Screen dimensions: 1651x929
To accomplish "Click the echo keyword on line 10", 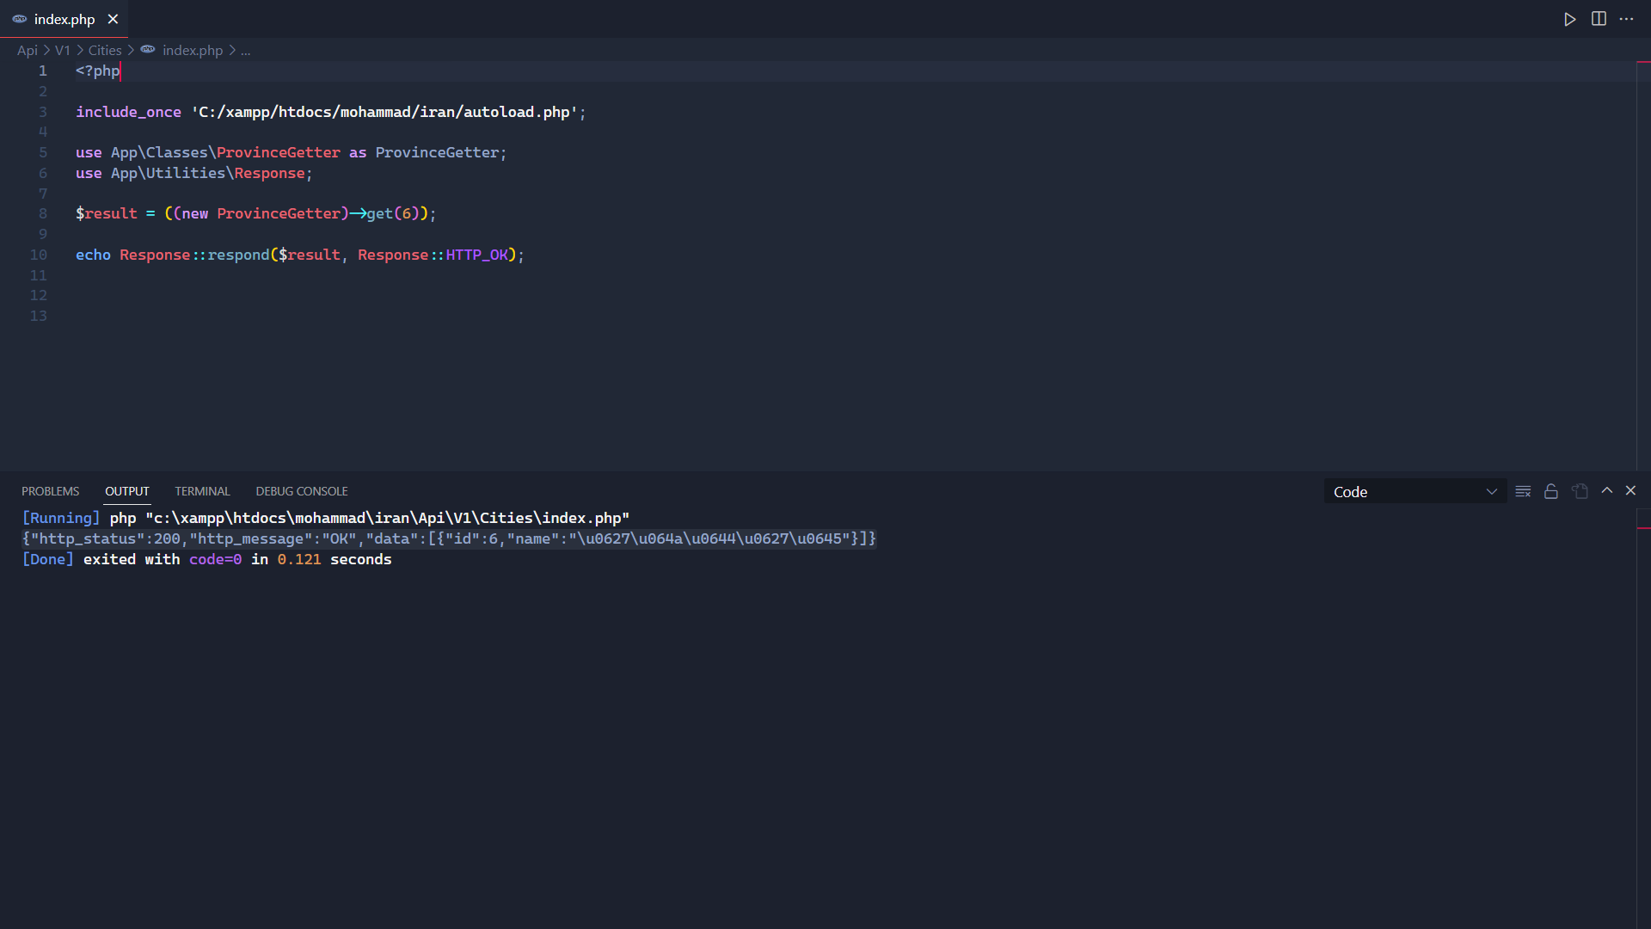I will coord(93,255).
